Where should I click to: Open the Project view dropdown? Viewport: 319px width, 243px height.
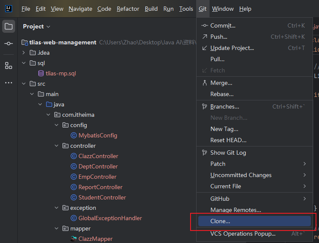coord(37,26)
